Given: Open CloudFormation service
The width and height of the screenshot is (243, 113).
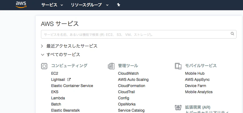Looking at the screenshot, I should point(132,86).
